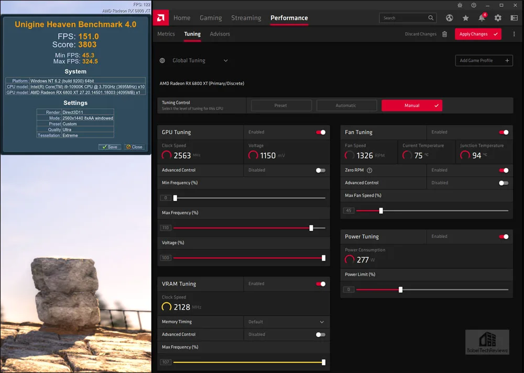The width and height of the screenshot is (524, 373).
Task: Click the Junction Temperature gauge icon
Action: pos(465,155)
